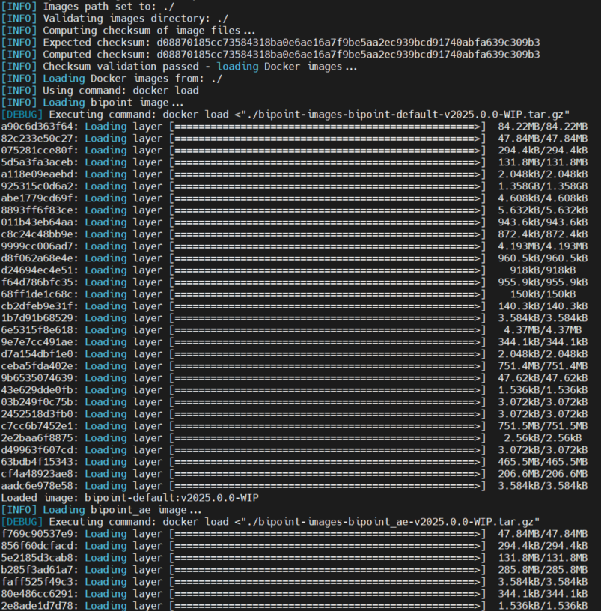Click the 47.62kB/47.62kB size value
This screenshot has width=601, height=611.
click(543, 378)
